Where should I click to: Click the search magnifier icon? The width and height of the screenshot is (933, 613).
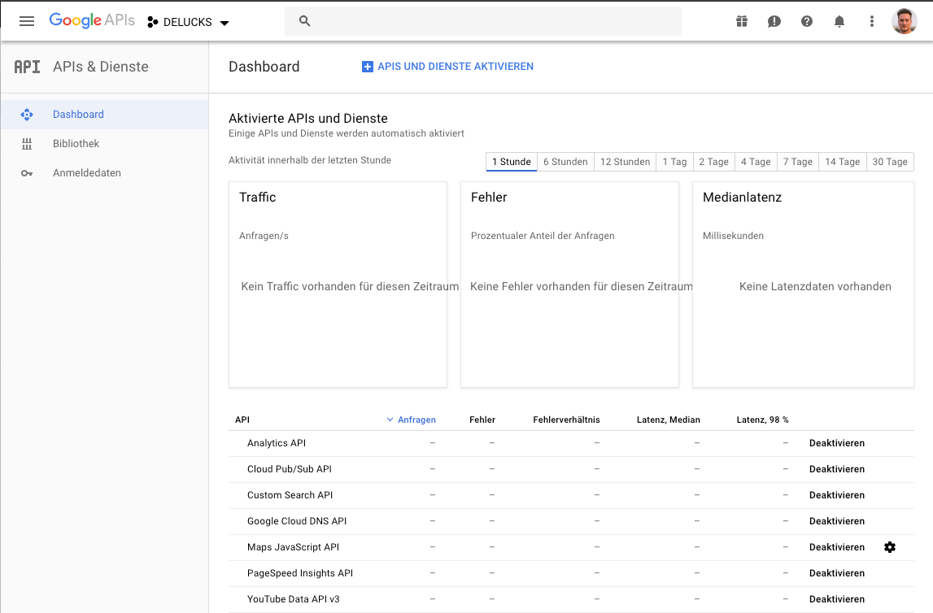(x=305, y=21)
